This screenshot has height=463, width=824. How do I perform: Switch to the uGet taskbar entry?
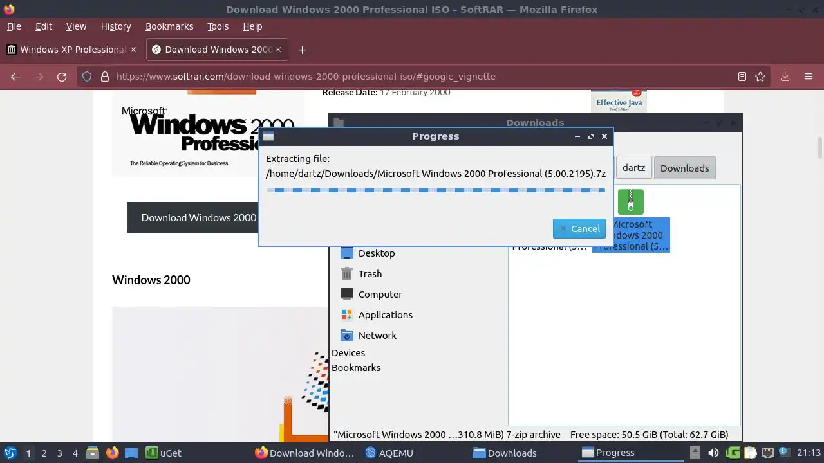[x=164, y=453]
